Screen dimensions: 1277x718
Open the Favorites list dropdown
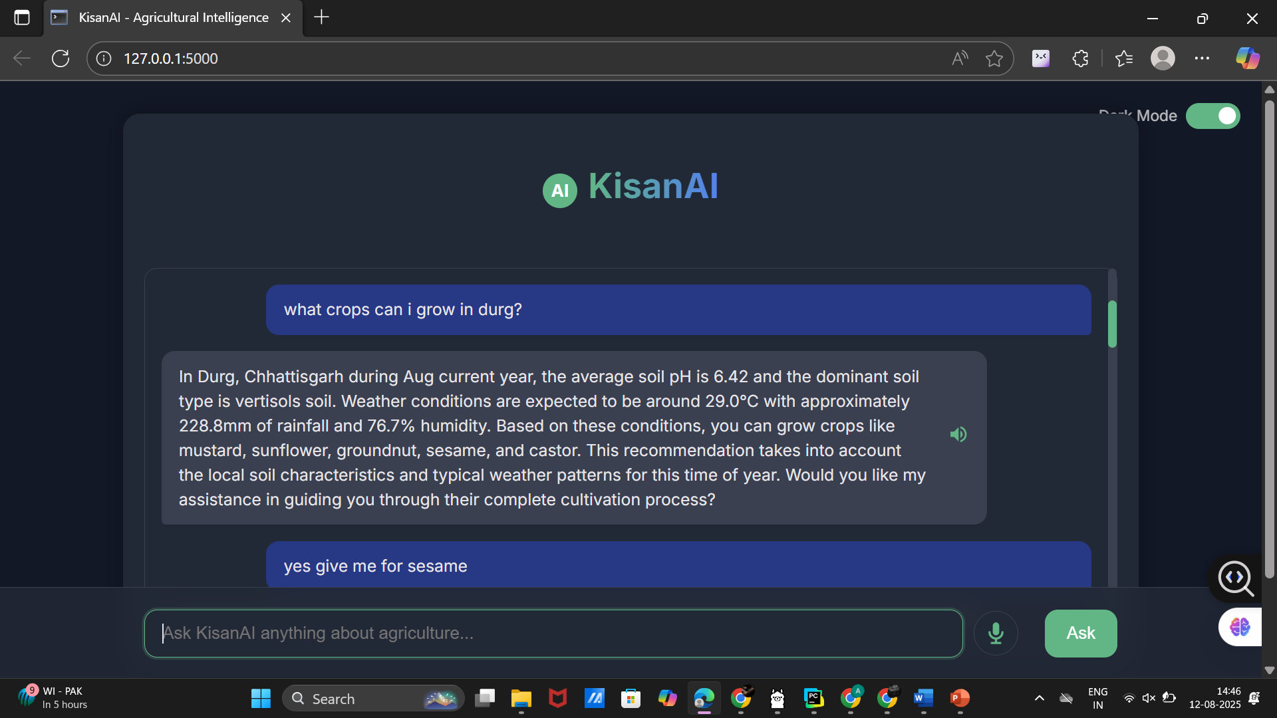tap(1124, 59)
